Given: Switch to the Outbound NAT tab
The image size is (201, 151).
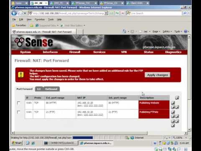Looking at the screenshot, I should 51,89.
